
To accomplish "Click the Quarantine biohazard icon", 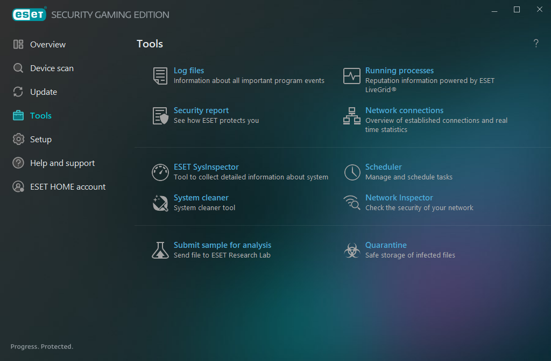I will pos(352,250).
